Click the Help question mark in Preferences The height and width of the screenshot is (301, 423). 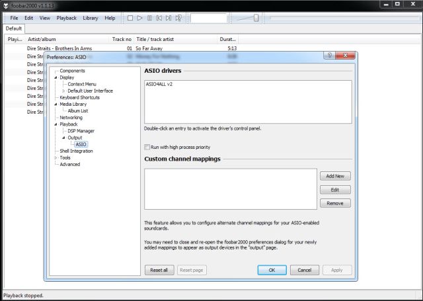click(x=329, y=56)
